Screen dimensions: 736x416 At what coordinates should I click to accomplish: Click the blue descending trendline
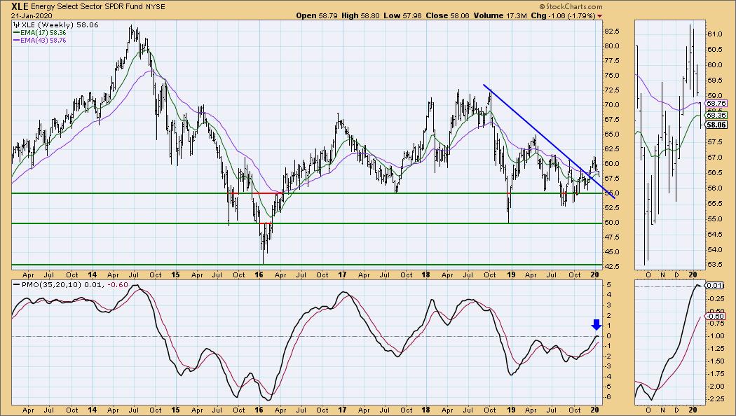coord(549,141)
